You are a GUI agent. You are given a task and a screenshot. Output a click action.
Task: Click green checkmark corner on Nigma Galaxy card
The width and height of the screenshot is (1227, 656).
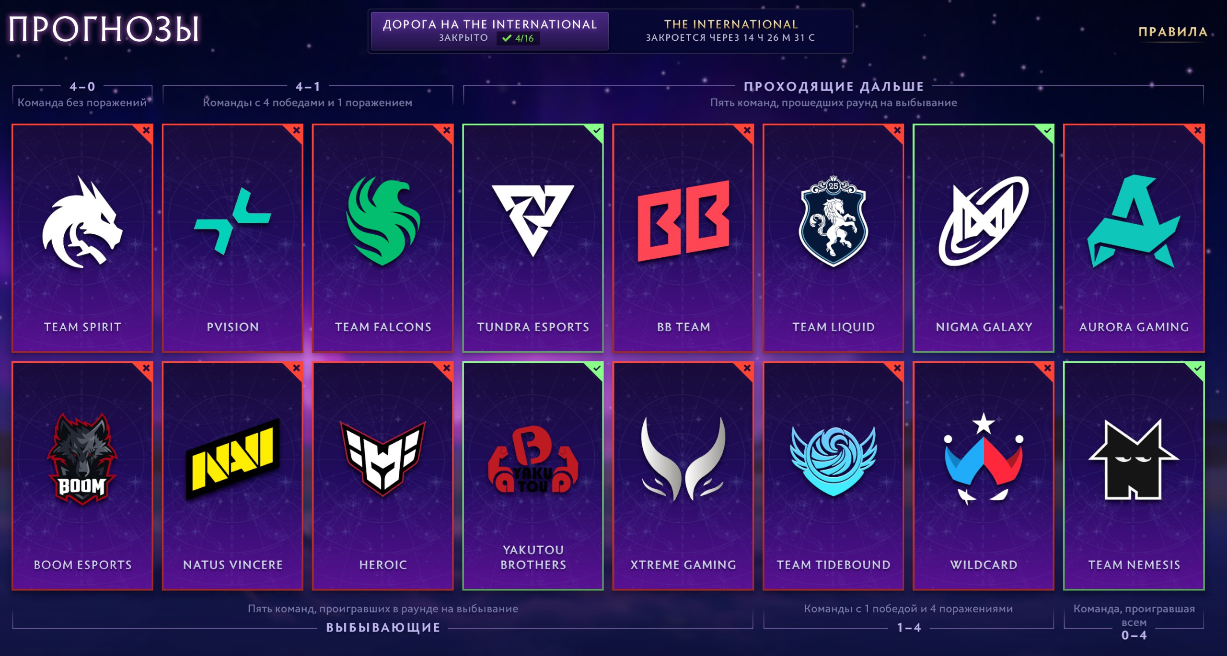point(1047,132)
